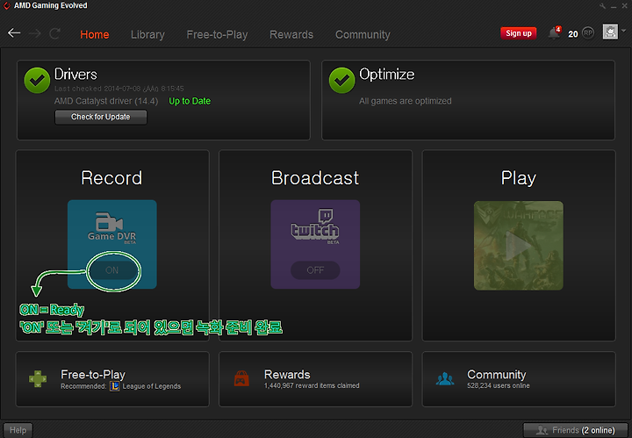Click Check for Update button
Viewport: 632px width, 438px height.
click(x=101, y=117)
